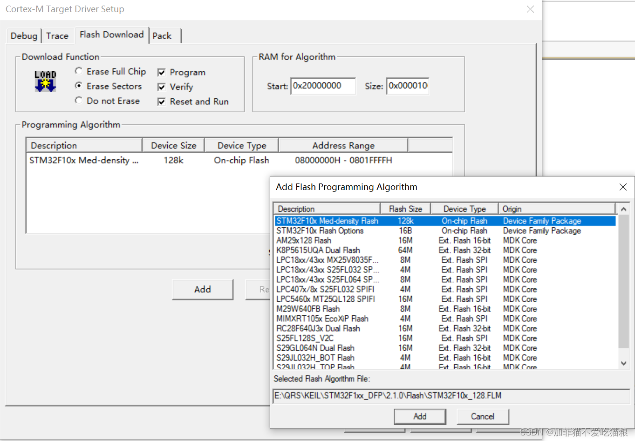Sort by Flash Size column header
This screenshot has height=441, width=635.
pyautogui.click(x=405, y=209)
